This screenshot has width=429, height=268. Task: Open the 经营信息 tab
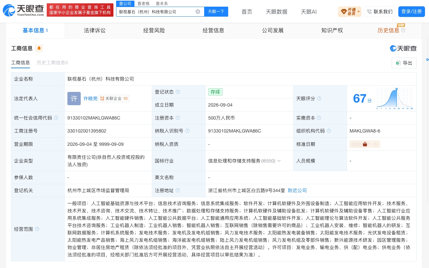coord(213,30)
